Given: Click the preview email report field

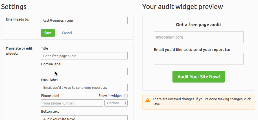Looking at the screenshot, I should [199, 59].
